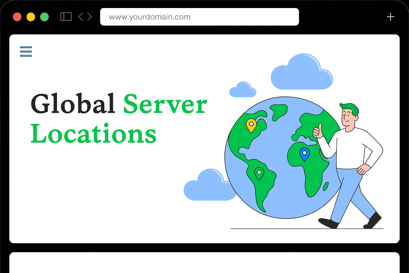Viewport: 409px width, 273px height.
Task: Open the hamburger menu to expand navigation
Action: click(26, 51)
